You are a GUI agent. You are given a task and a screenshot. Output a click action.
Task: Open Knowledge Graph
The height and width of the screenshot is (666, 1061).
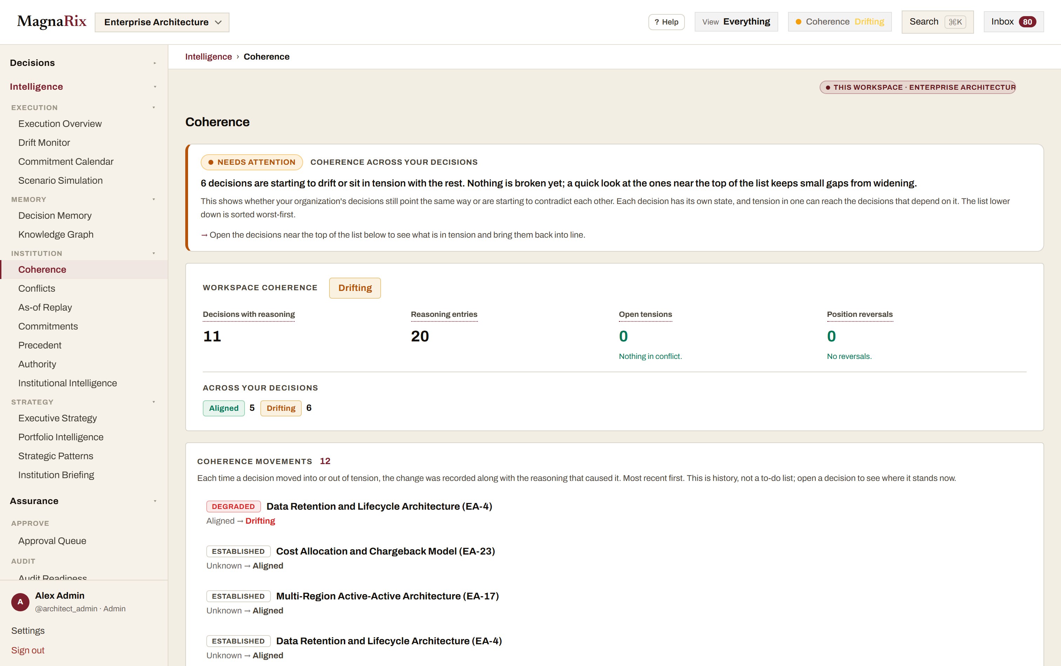pyautogui.click(x=56, y=235)
